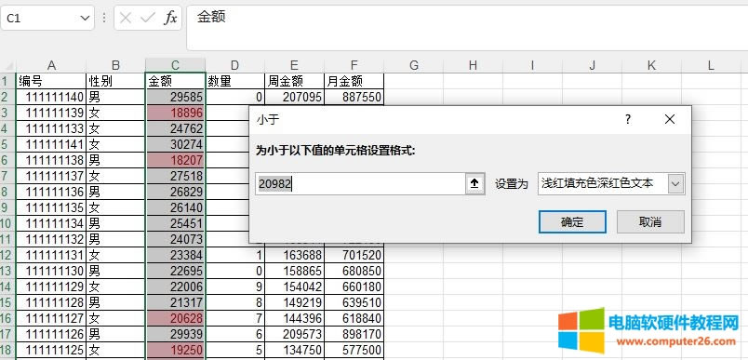Click the 取消 button

tap(650, 221)
